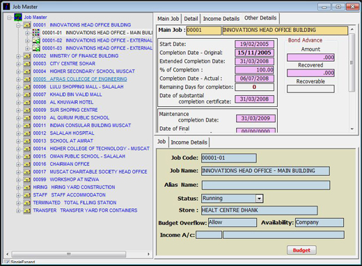
Task: Click the tree panel horizontal scrollbar thumb
Action: pyautogui.click(x=69, y=254)
